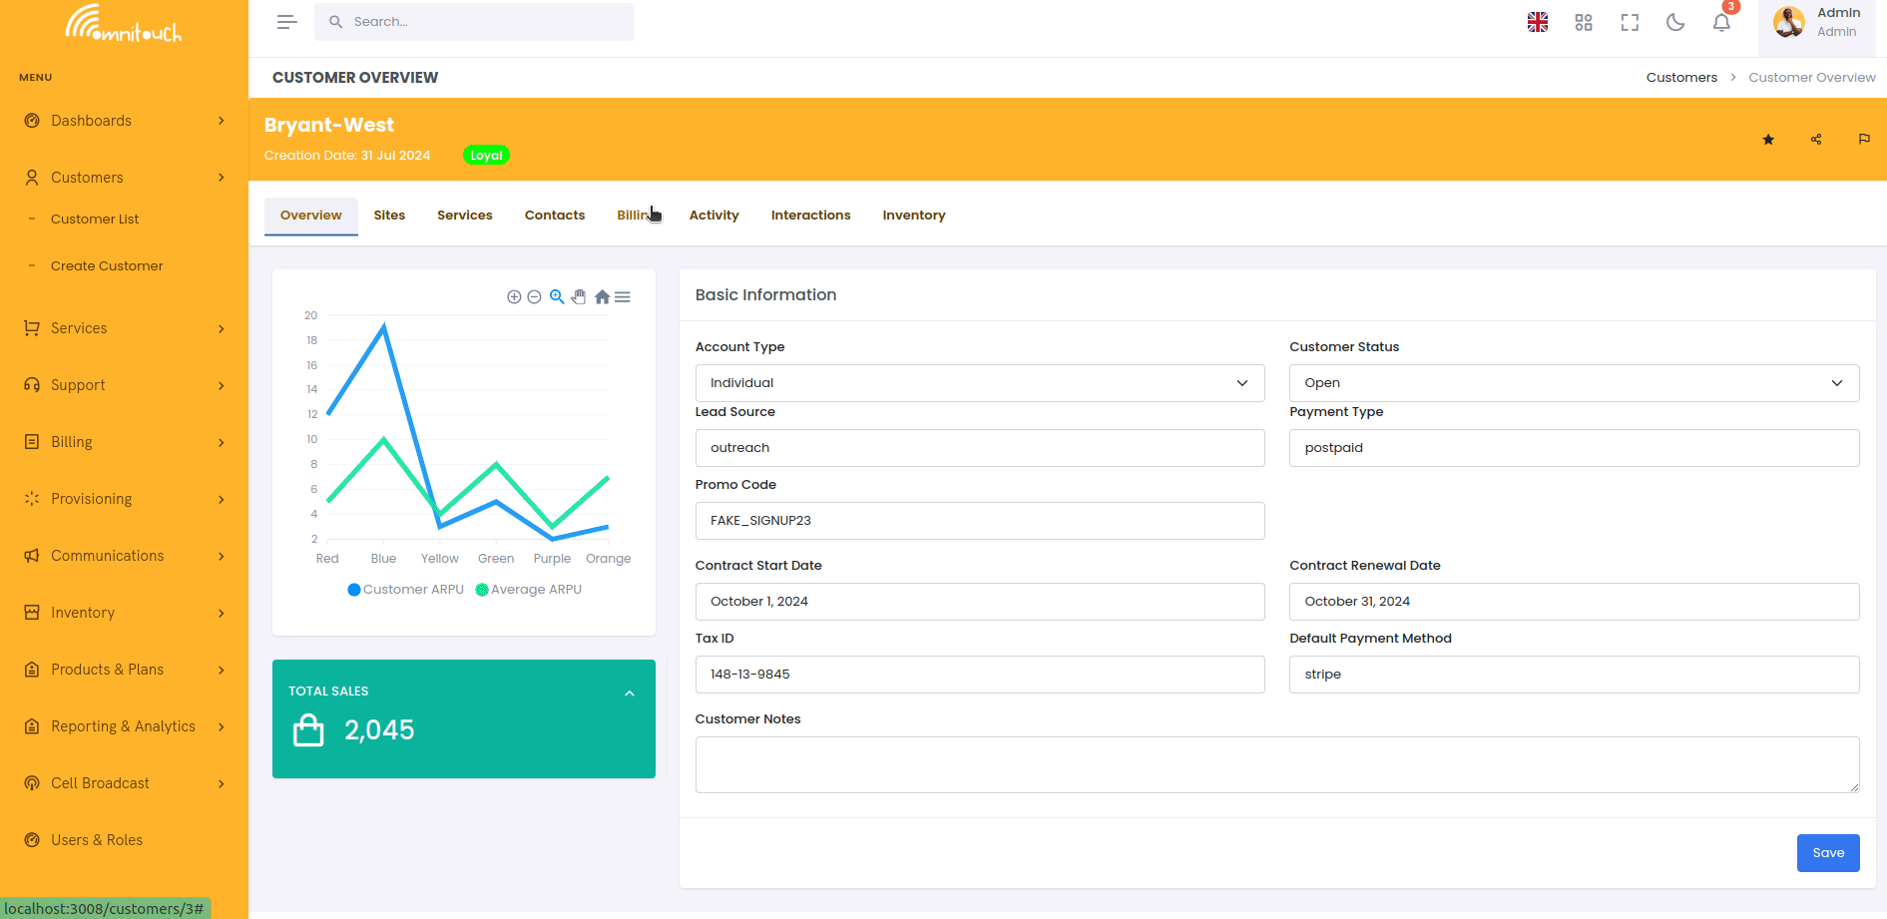Open the Account Type dropdown
The width and height of the screenshot is (1887, 919).
click(x=979, y=383)
